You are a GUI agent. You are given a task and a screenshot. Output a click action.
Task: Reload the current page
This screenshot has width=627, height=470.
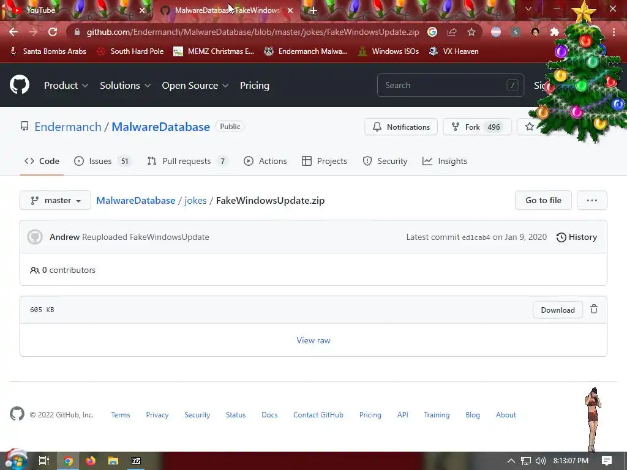[53, 32]
